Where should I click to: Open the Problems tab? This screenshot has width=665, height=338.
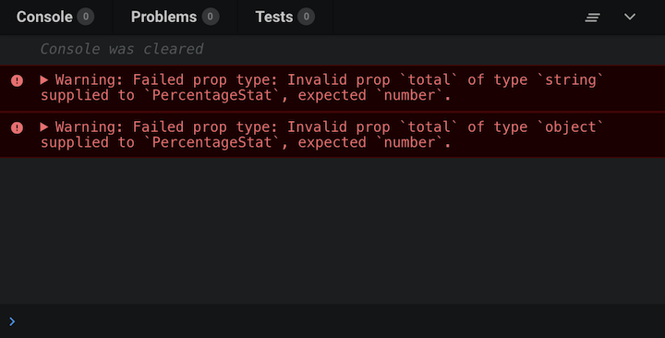(175, 17)
